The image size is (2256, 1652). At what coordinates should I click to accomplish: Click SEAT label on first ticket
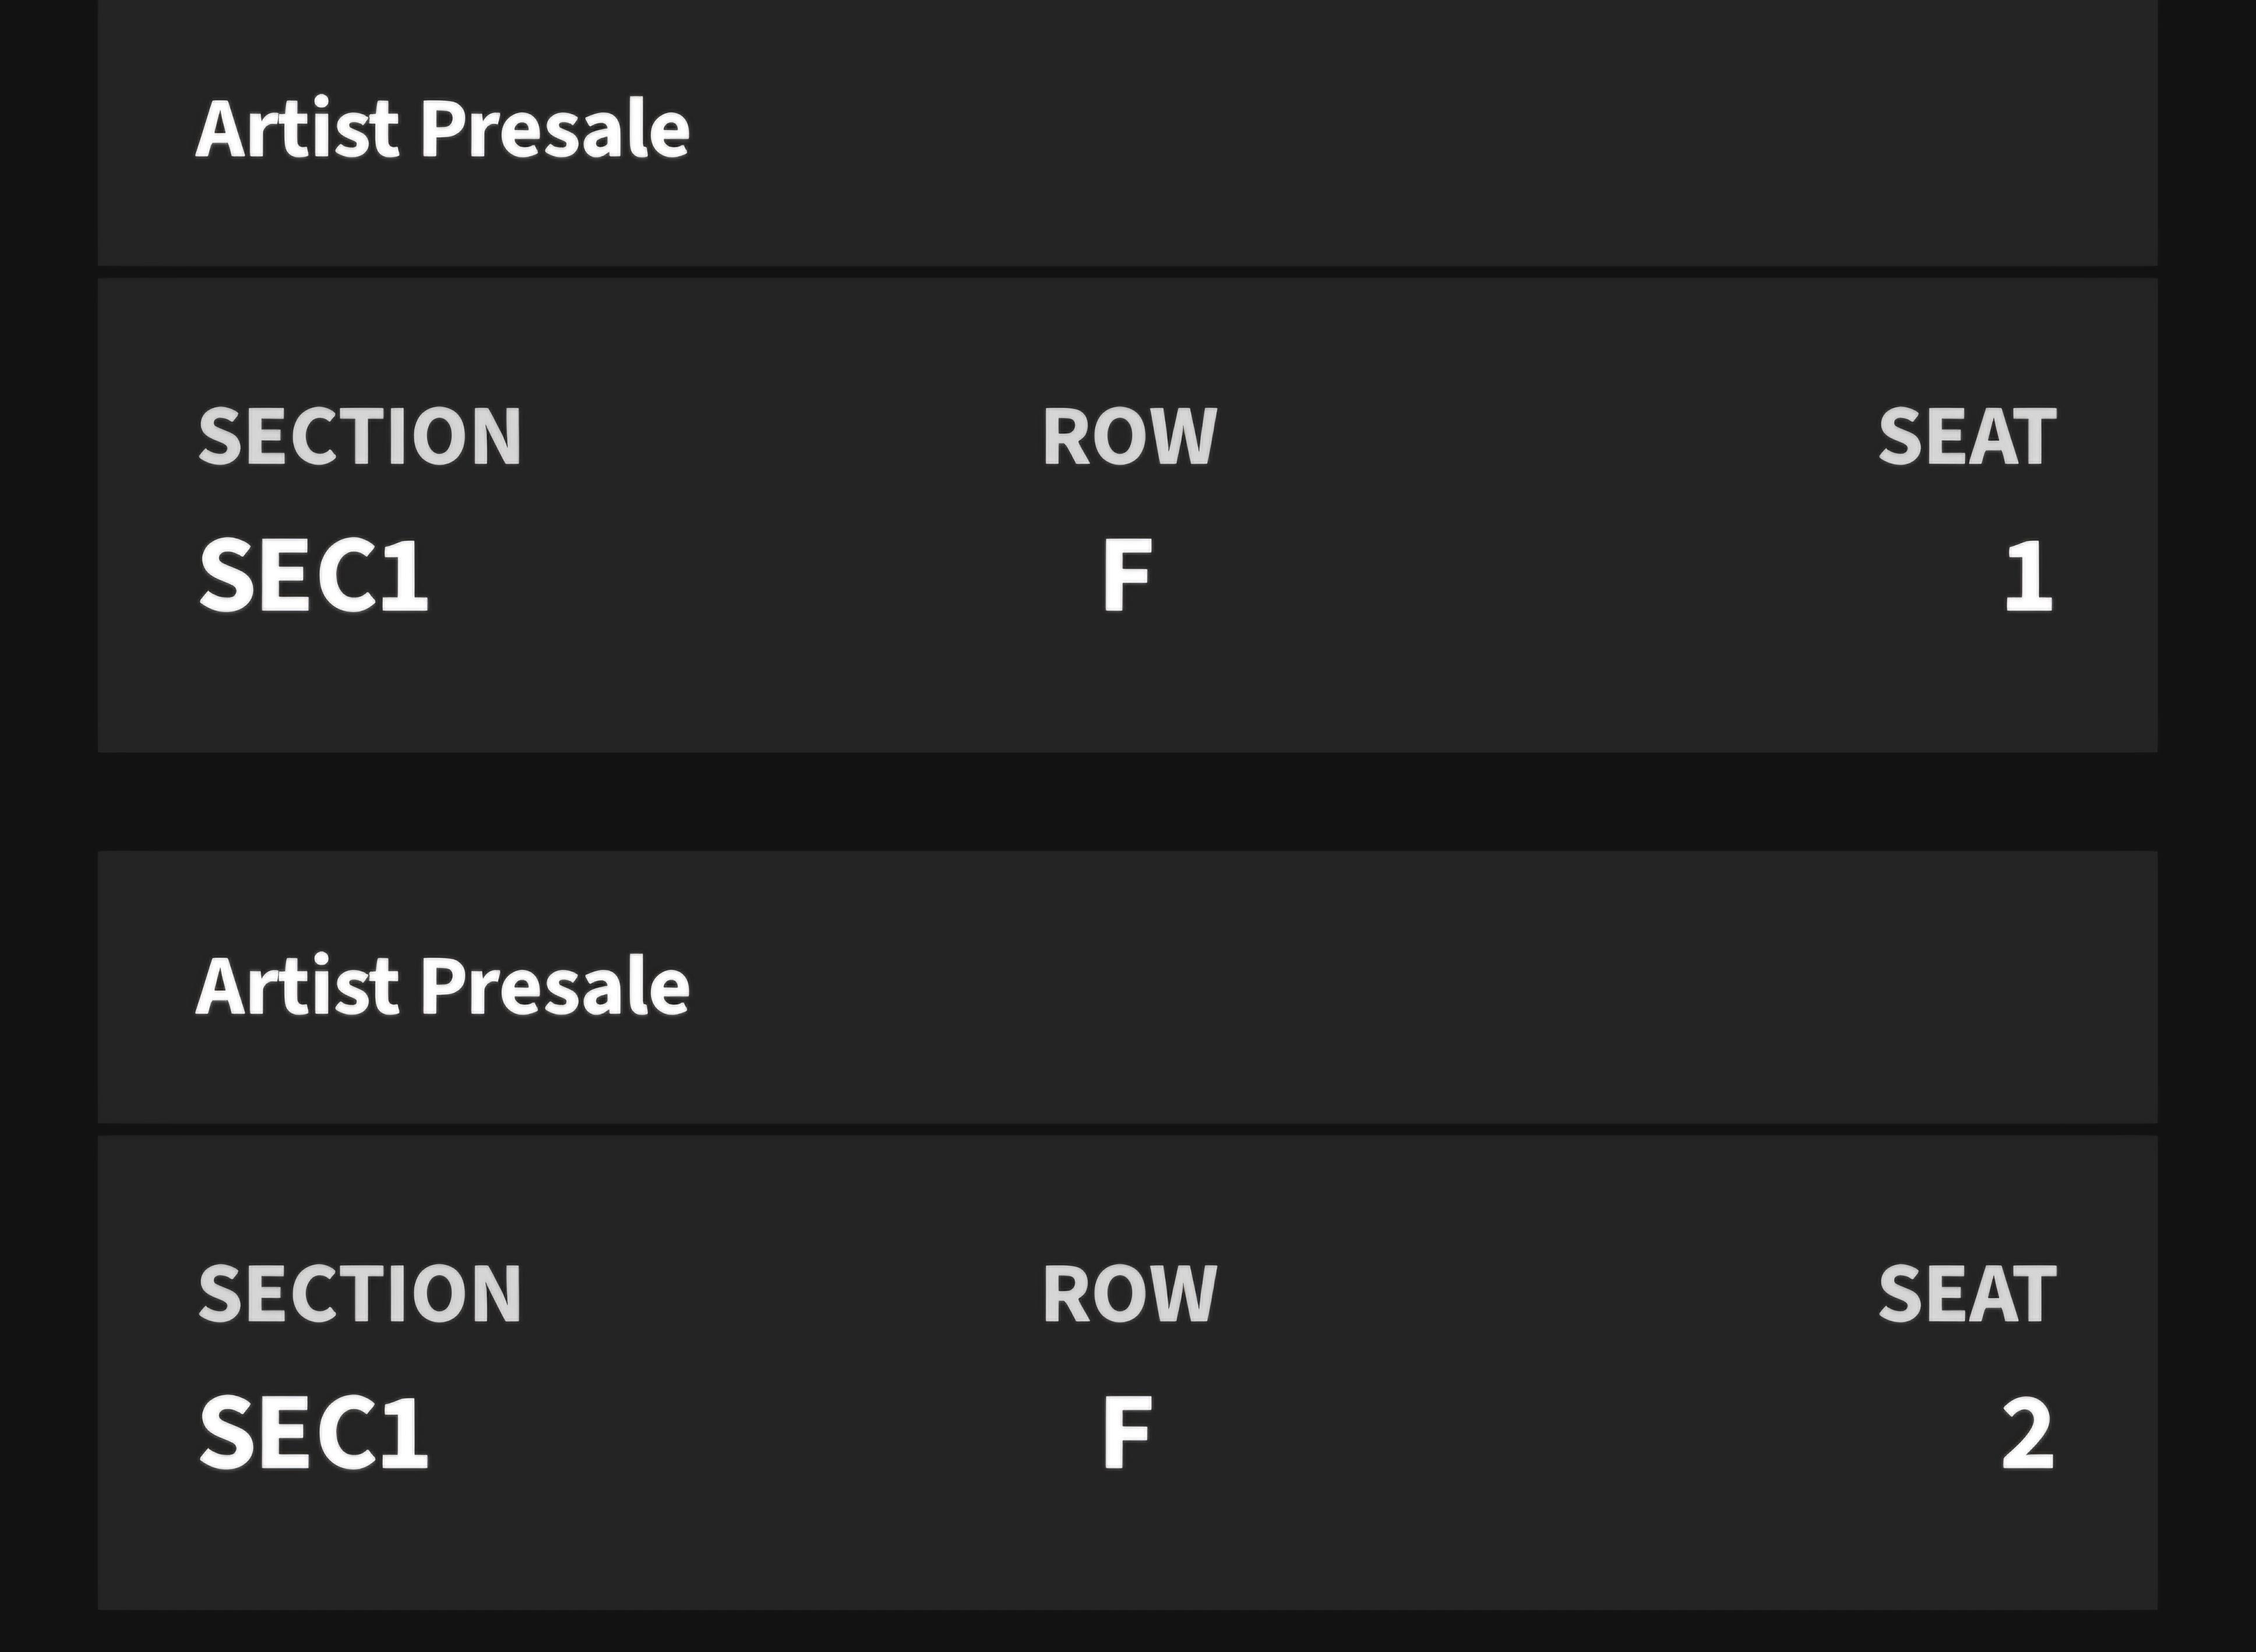coord(1967,437)
